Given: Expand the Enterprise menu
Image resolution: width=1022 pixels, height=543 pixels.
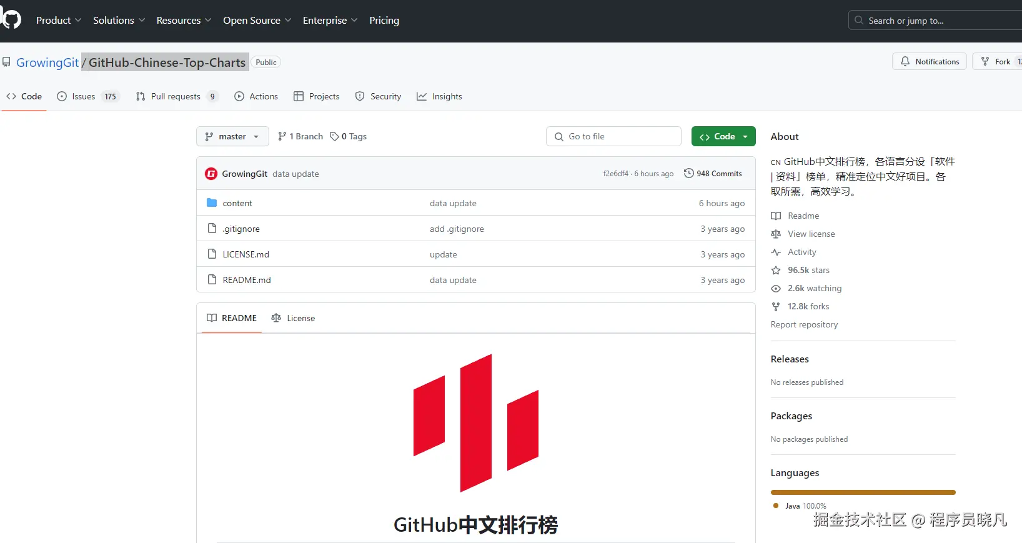Looking at the screenshot, I should tap(330, 20).
